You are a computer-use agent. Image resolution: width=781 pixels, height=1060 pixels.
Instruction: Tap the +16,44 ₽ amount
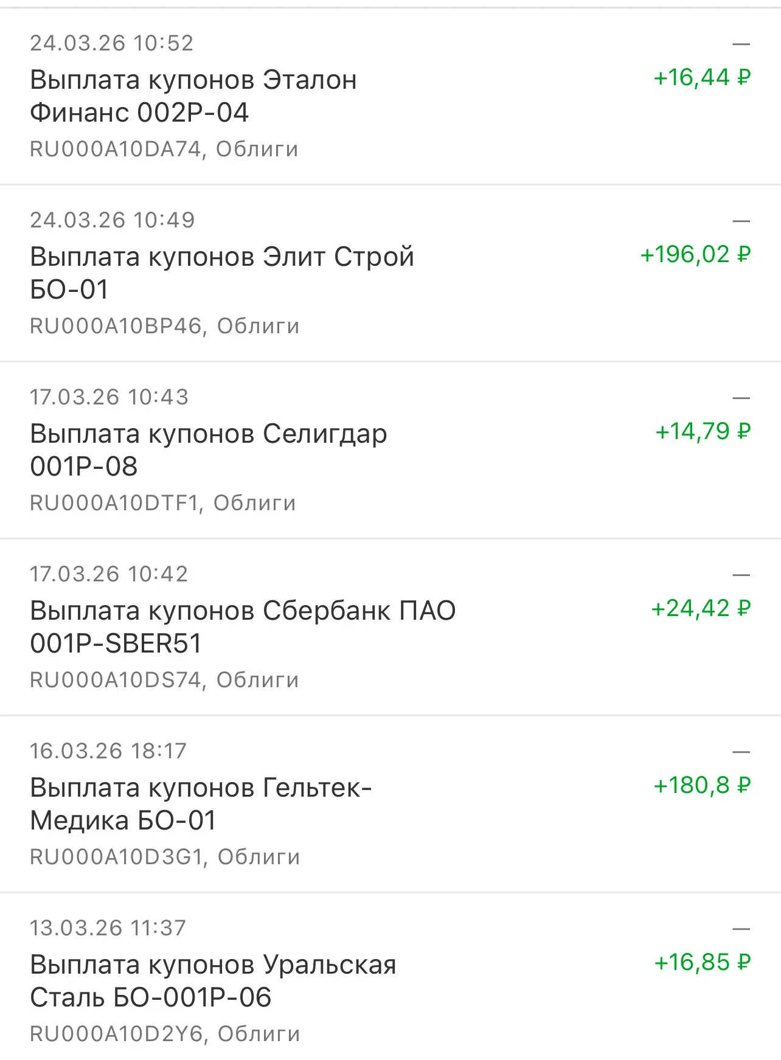click(x=702, y=77)
